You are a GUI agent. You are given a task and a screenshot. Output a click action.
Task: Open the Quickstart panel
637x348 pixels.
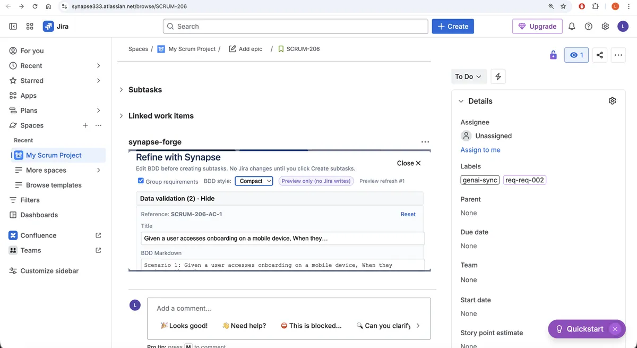579,329
